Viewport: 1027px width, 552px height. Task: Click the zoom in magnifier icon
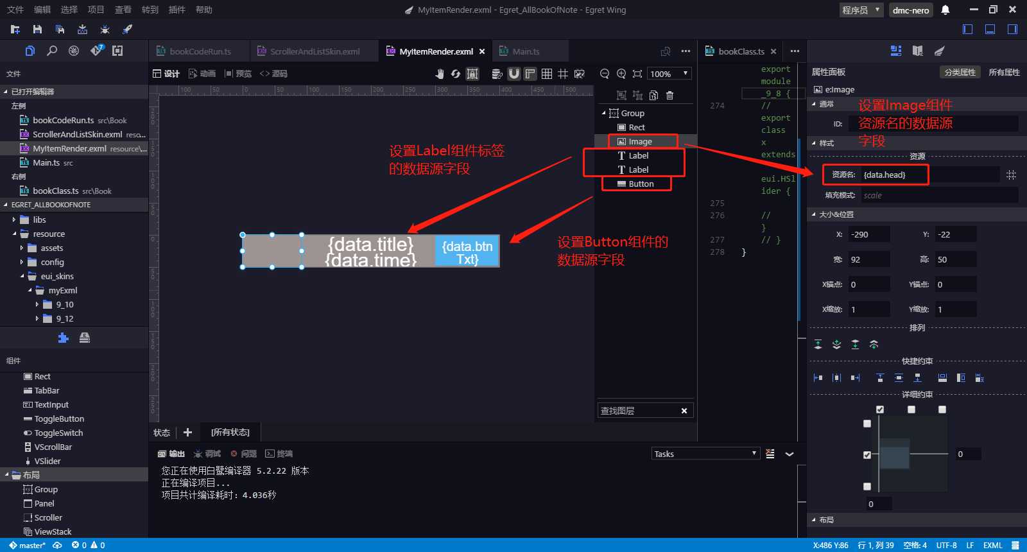(x=621, y=74)
